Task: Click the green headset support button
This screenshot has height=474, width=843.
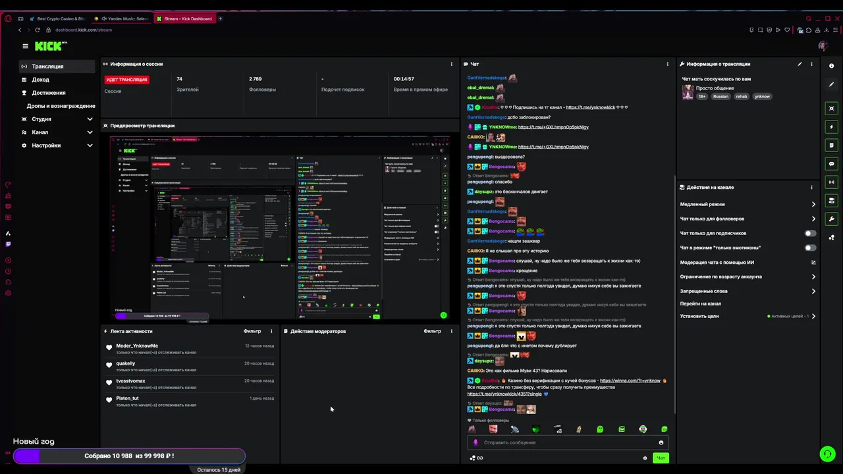Action: [x=827, y=454]
